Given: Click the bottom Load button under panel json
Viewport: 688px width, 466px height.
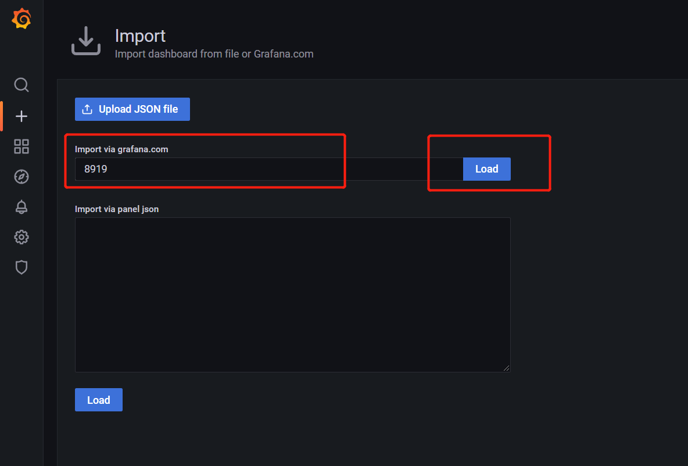Looking at the screenshot, I should [99, 400].
